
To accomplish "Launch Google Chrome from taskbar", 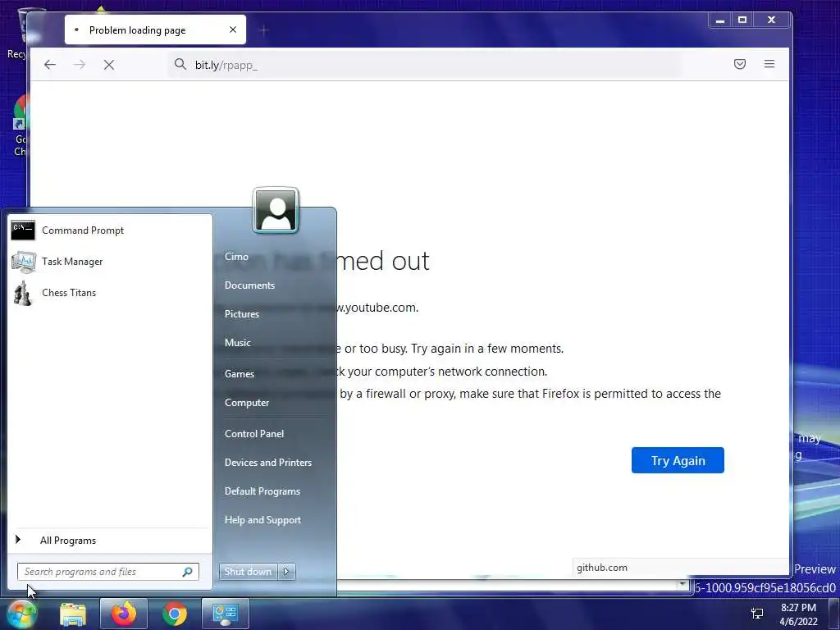I will click(174, 614).
